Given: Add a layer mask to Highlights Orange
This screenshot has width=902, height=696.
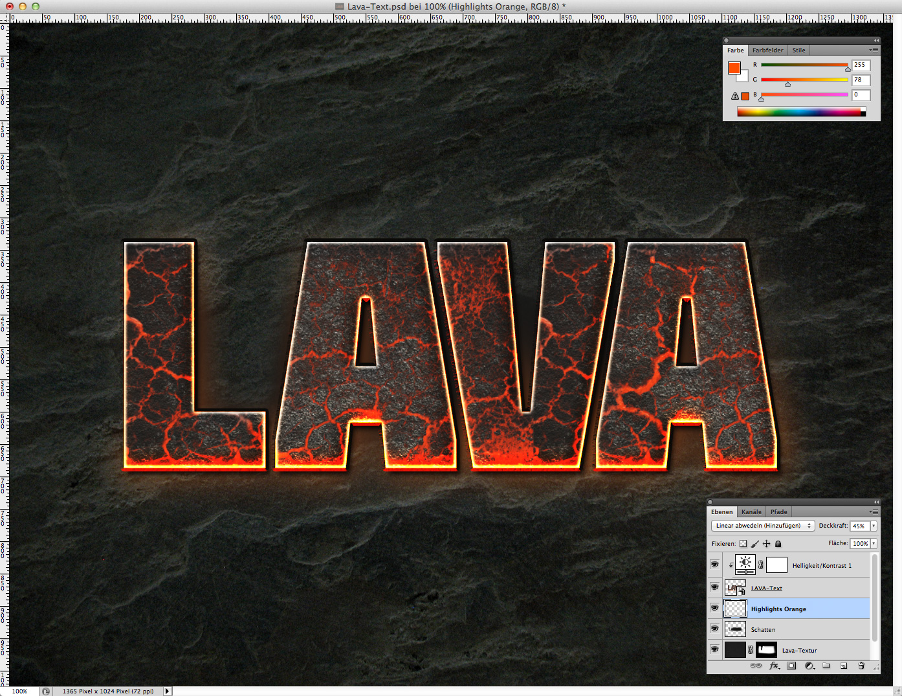Looking at the screenshot, I should [x=791, y=666].
